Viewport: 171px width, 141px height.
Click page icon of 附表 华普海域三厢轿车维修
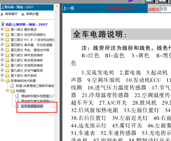pyautogui.click(x=12, y=86)
